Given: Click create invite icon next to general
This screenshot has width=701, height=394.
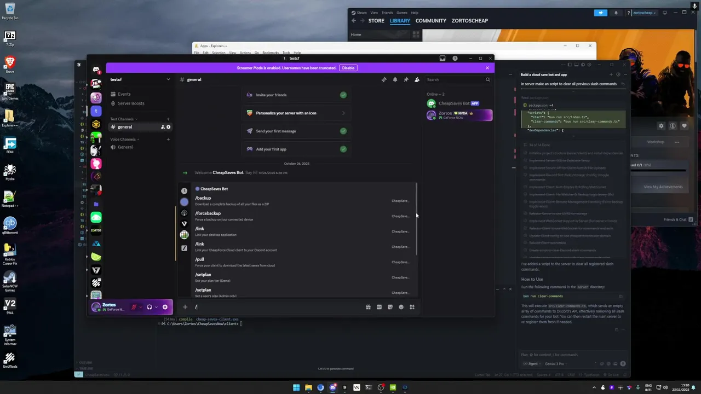Looking at the screenshot, I should click(x=163, y=127).
